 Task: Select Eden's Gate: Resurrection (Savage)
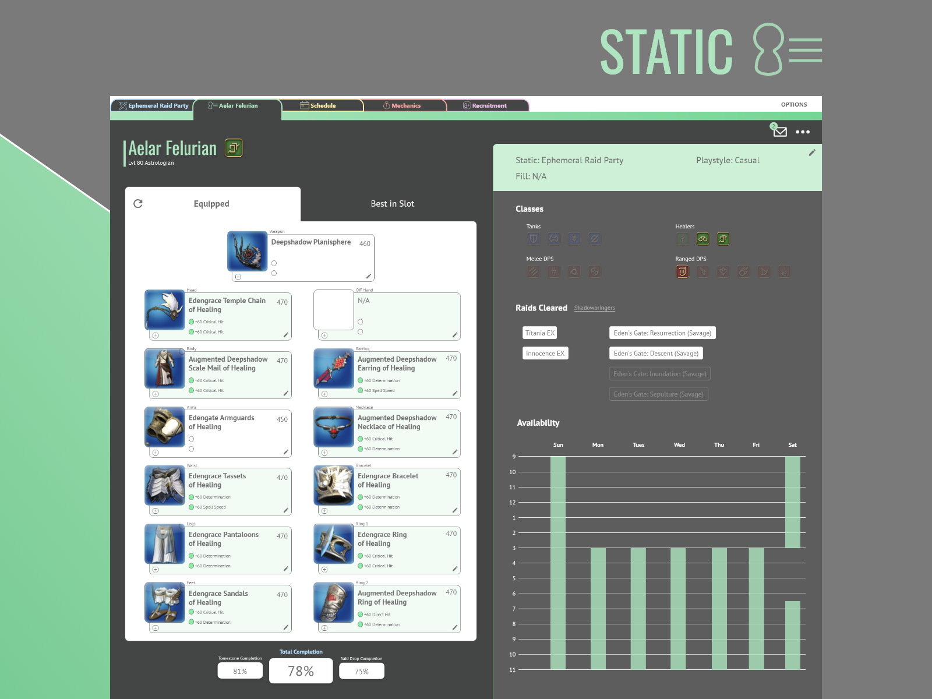click(x=662, y=333)
